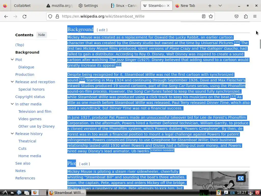Go to Copyright status in Contents
261x196 pixels.
tap(30, 97)
